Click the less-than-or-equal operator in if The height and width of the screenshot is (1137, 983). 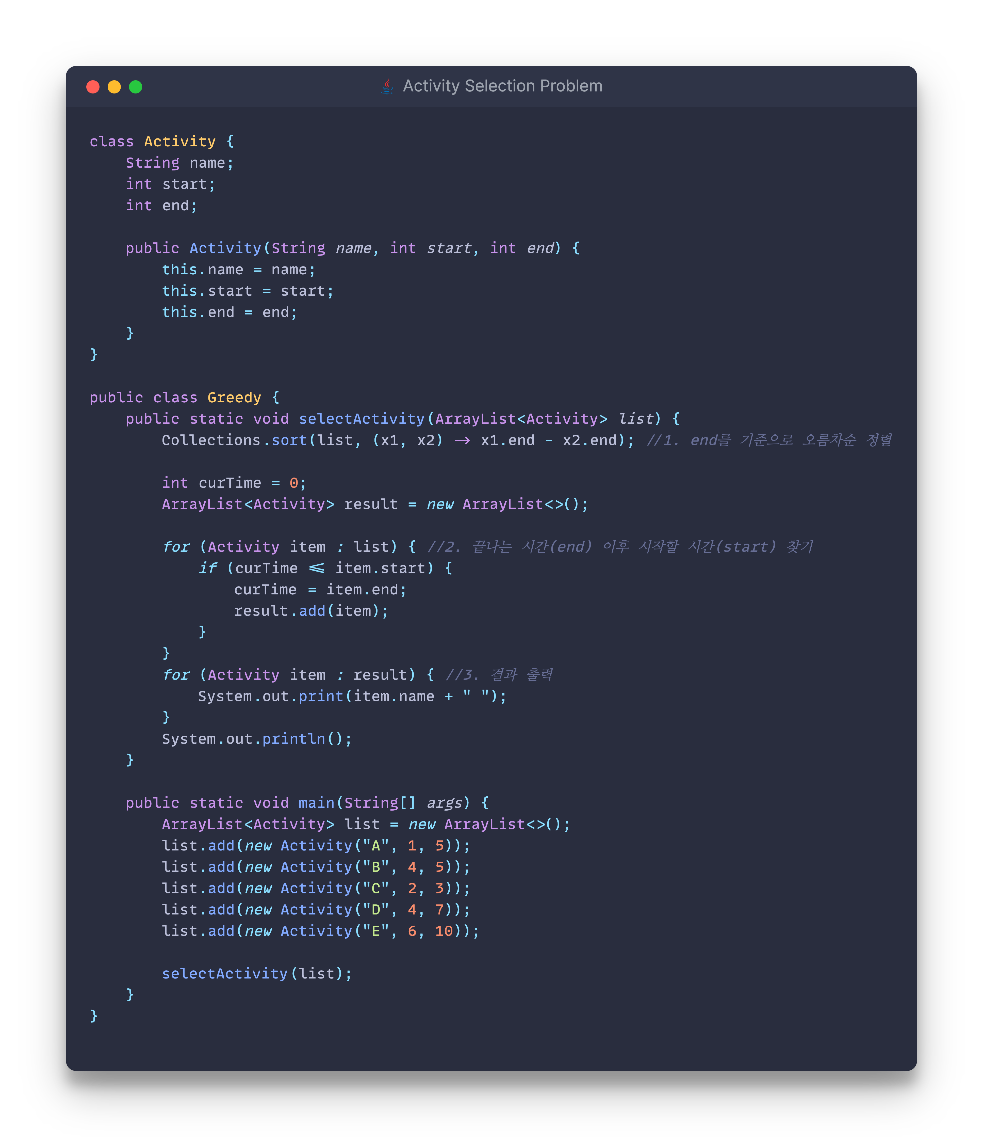tap(317, 568)
